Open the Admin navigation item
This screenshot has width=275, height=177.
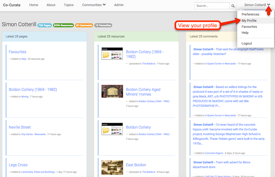click(119, 5)
